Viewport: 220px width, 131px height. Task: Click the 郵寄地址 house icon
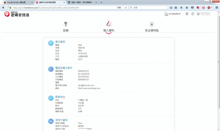click(51, 98)
